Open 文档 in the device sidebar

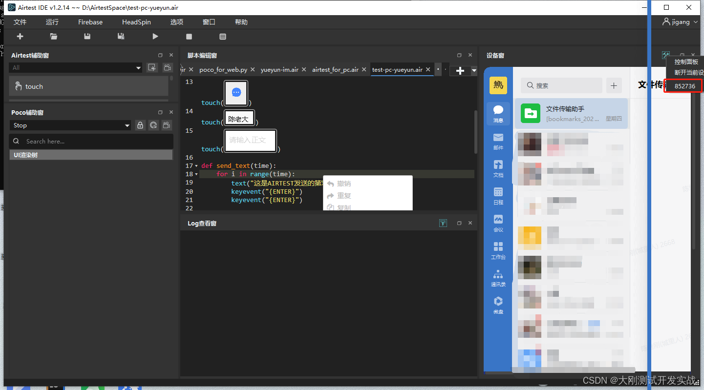(498, 168)
